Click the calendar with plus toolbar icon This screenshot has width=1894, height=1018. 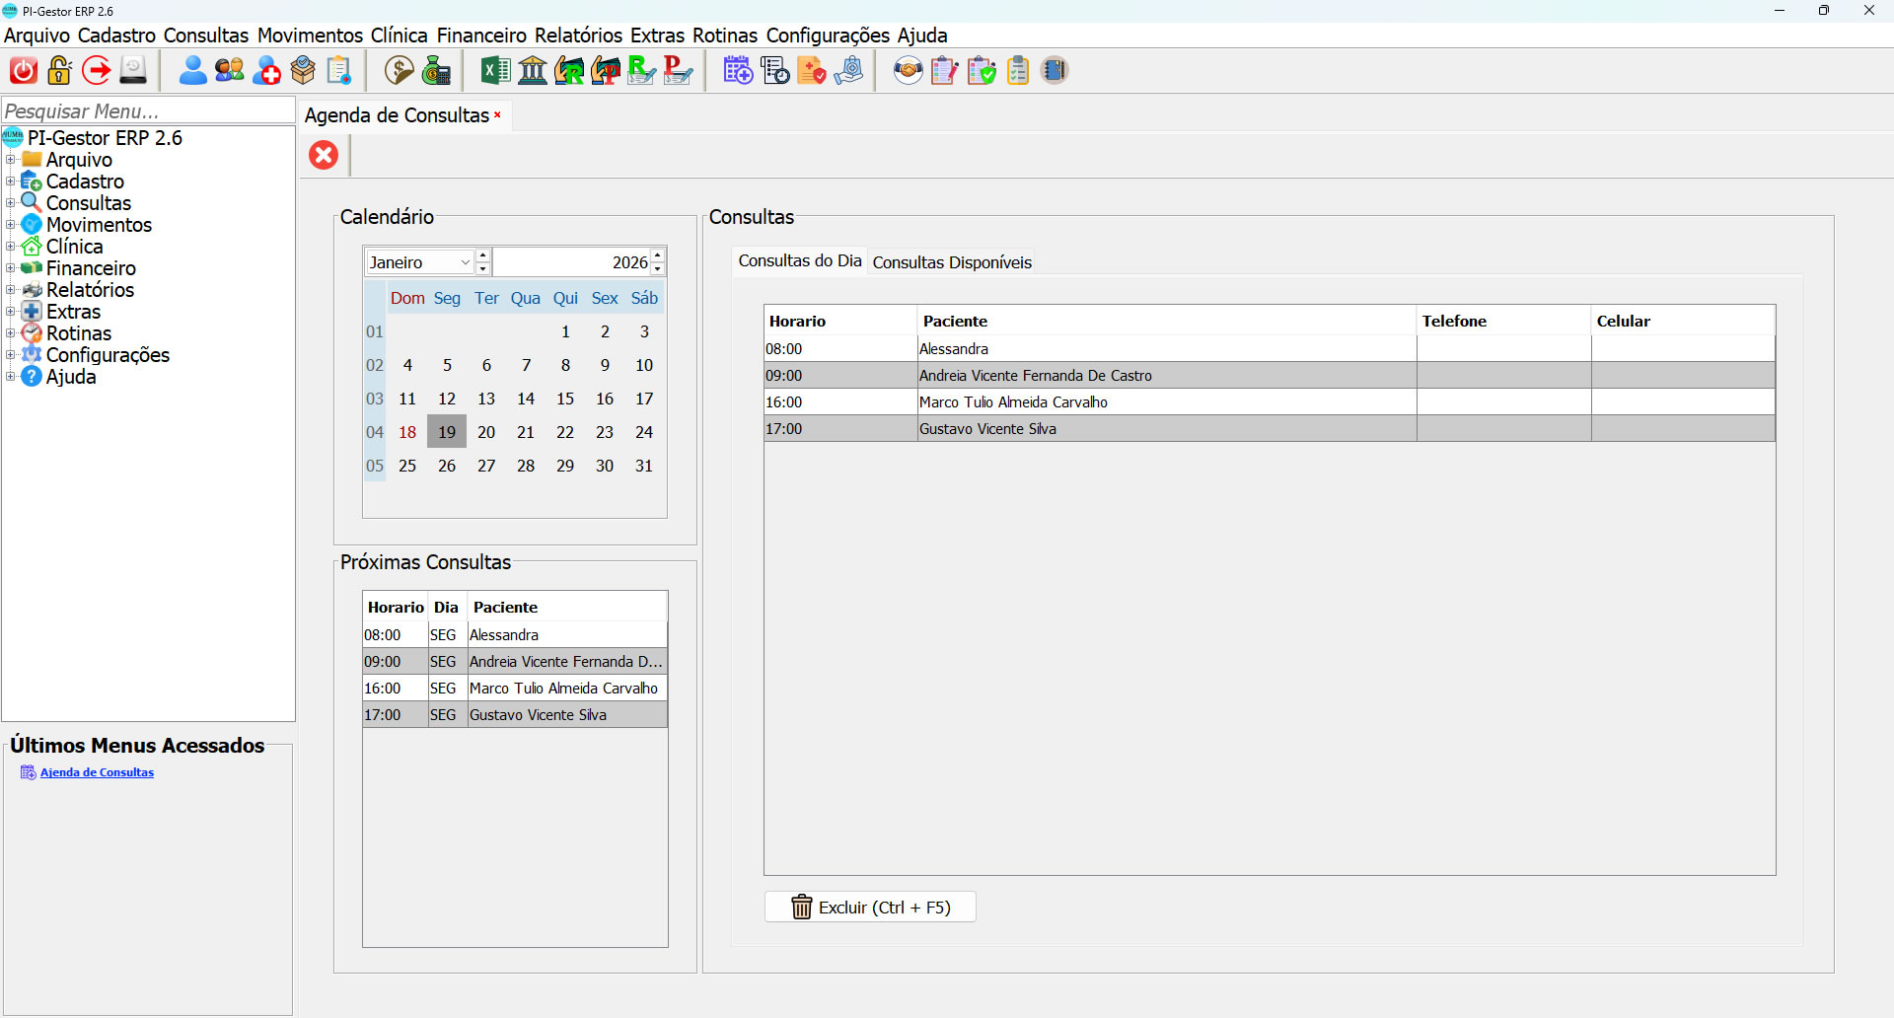pos(738,71)
